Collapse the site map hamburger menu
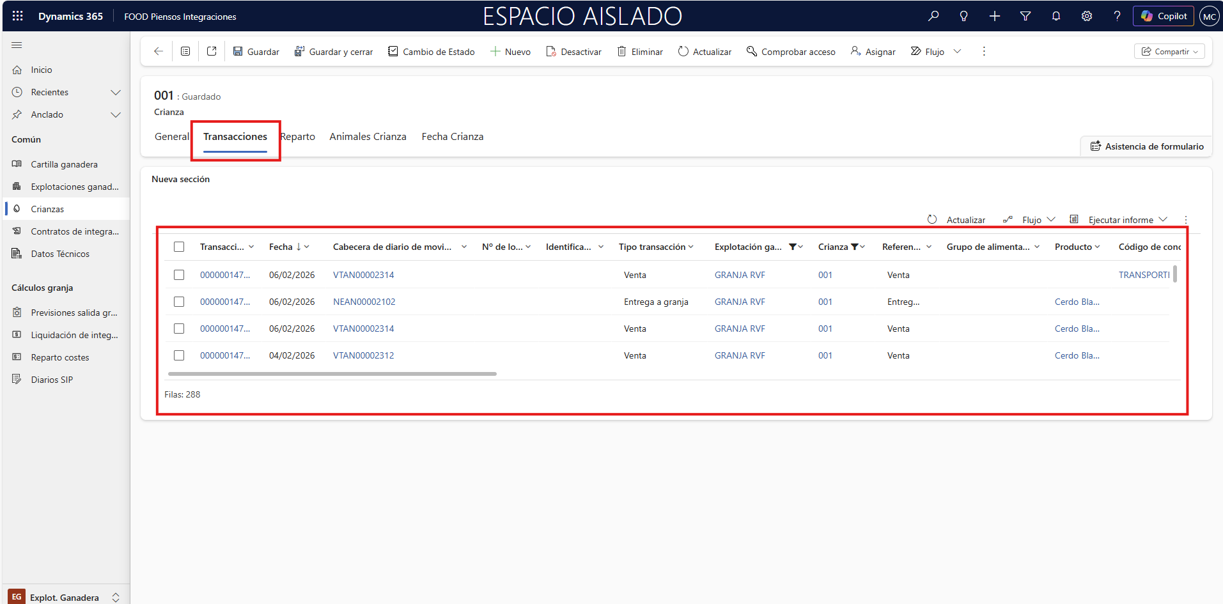This screenshot has width=1223, height=604. tap(17, 45)
